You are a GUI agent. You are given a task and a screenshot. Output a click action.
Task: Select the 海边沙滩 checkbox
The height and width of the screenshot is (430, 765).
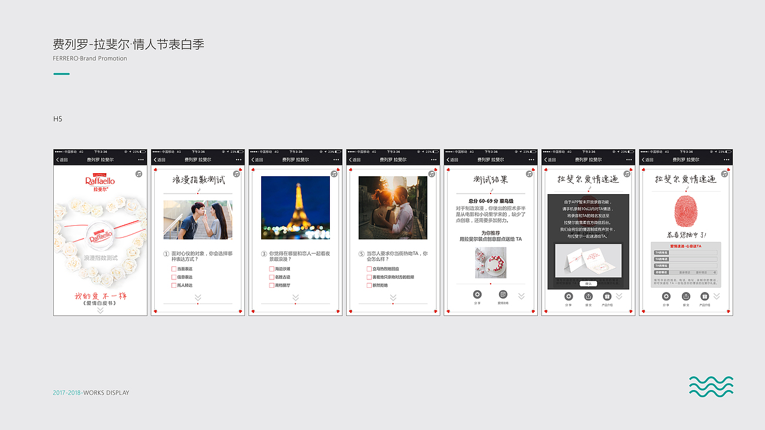click(271, 269)
